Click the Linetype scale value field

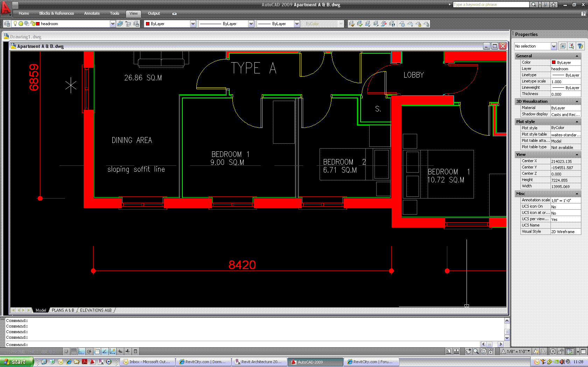pos(566,81)
